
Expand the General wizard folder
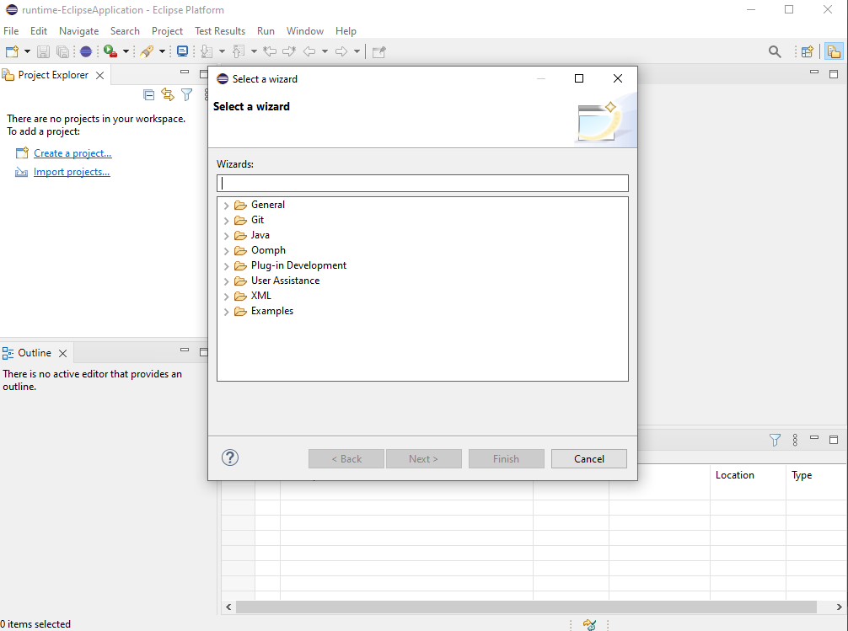click(227, 206)
